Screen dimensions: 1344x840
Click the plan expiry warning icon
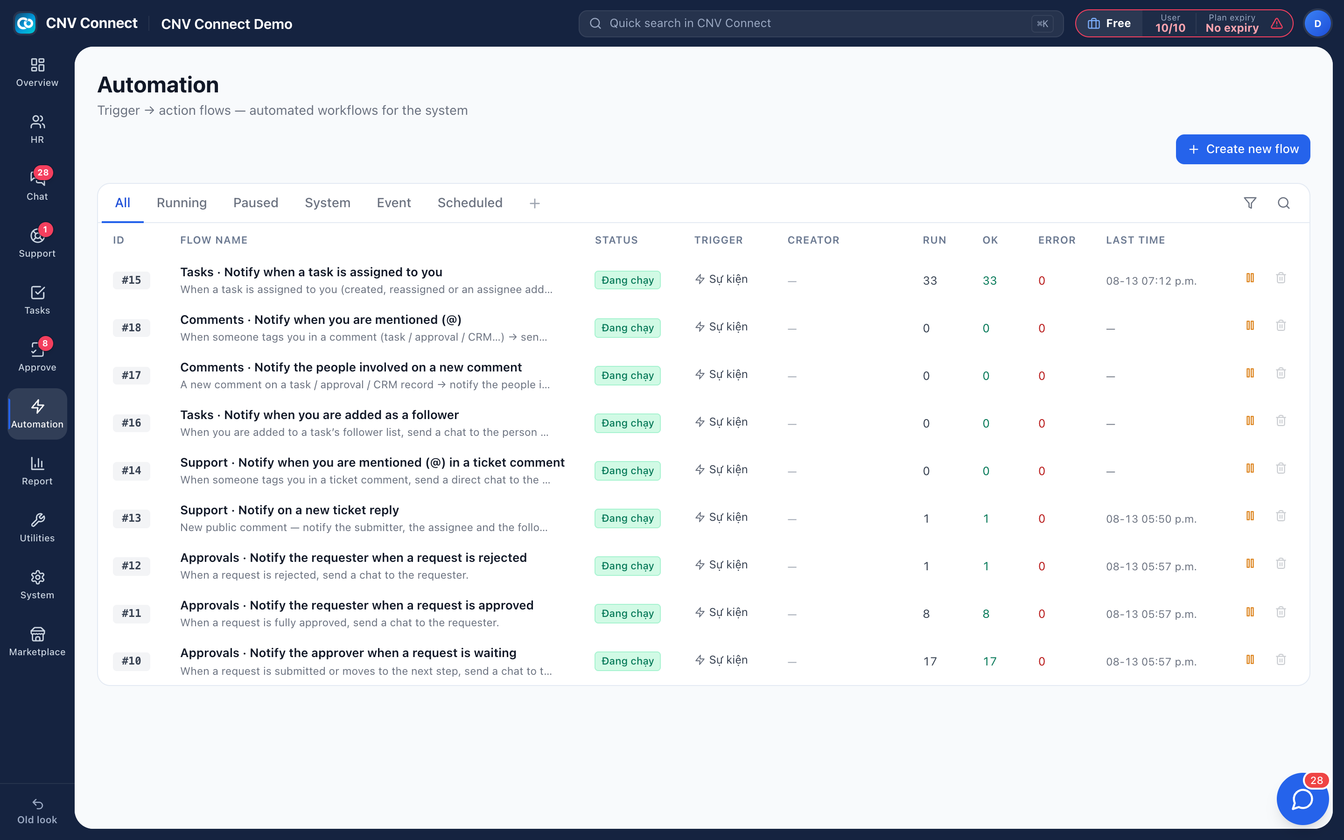click(x=1276, y=23)
